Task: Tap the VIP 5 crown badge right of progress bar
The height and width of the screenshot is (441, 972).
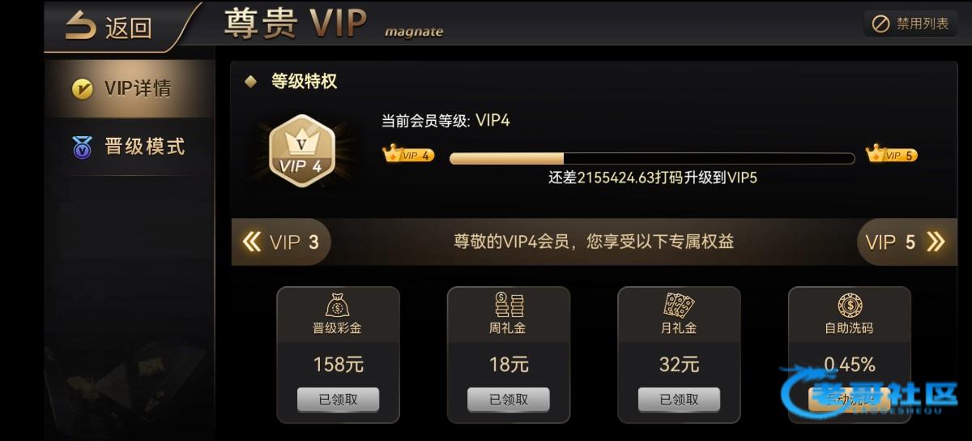Action: (891, 155)
